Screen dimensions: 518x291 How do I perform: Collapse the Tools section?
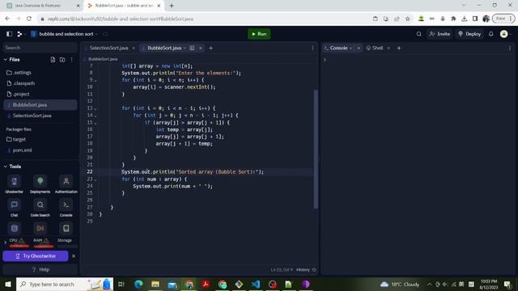click(x=6, y=167)
